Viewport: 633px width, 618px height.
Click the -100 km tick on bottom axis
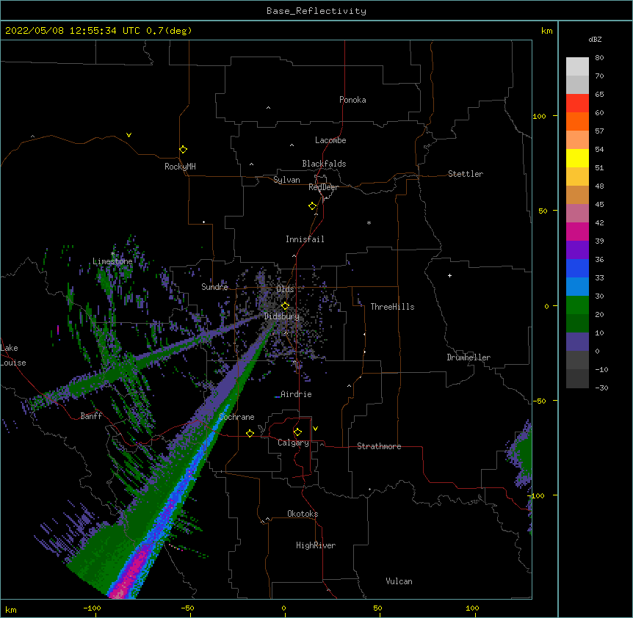[x=93, y=608]
